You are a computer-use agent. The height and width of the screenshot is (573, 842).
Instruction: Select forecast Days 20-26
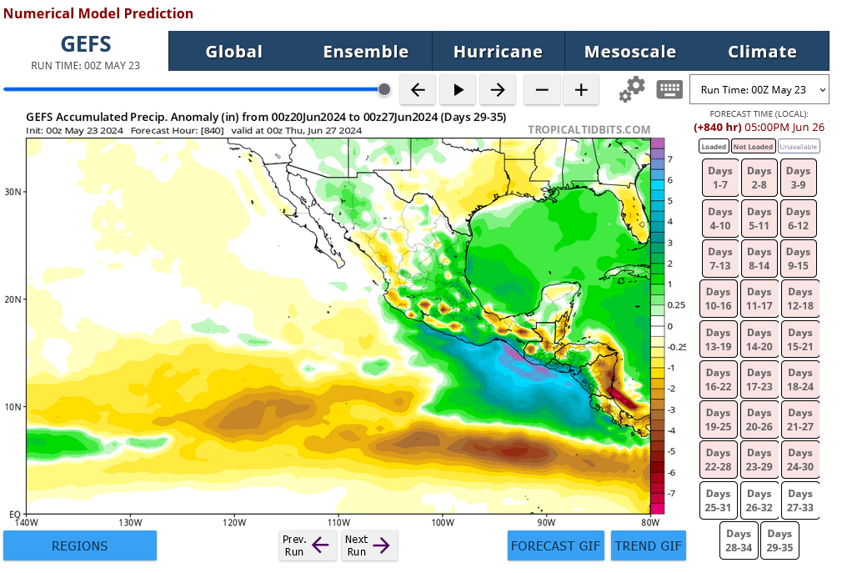click(759, 420)
